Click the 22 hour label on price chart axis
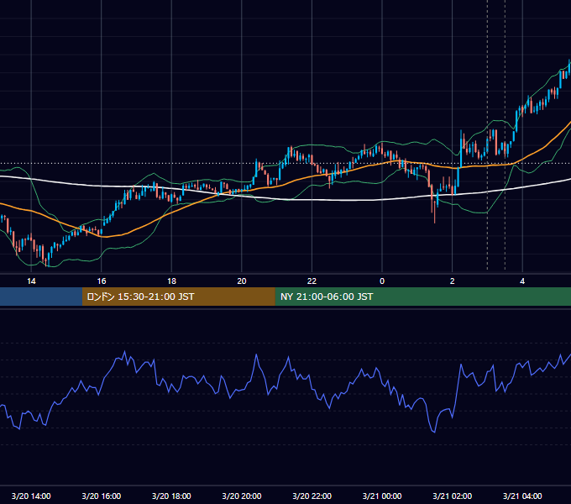Screen dimensions: 571x504 click(312, 281)
